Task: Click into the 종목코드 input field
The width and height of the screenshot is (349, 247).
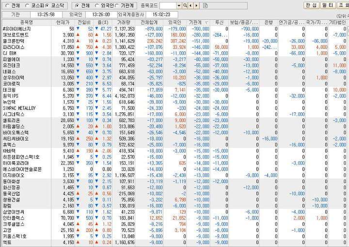Action: pyautogui.click(x=168, y=5)
